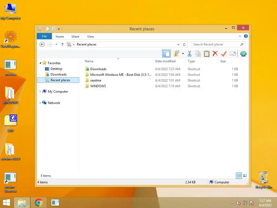Viewport: 277px width, 208px height.
Task: Open the recent locations dropdown arrow
Action: 56,44
